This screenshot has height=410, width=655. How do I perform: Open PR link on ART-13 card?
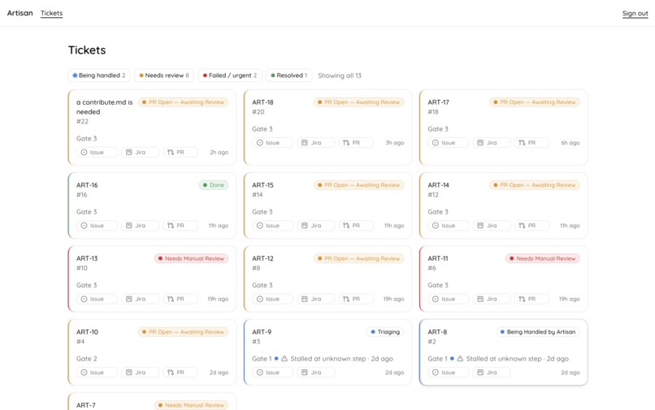coord(180,299)
